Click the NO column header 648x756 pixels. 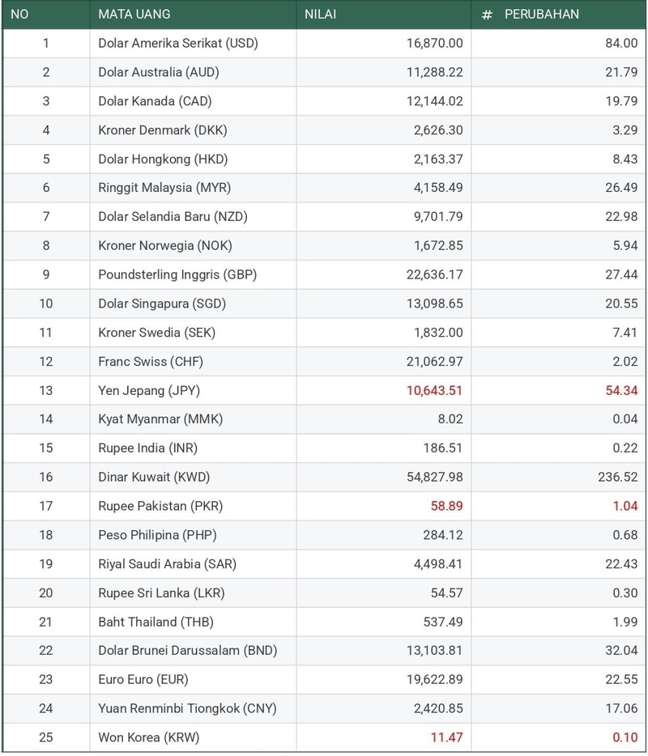(19, 15)
